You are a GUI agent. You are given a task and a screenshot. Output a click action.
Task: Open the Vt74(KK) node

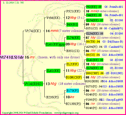coord(33,31)
